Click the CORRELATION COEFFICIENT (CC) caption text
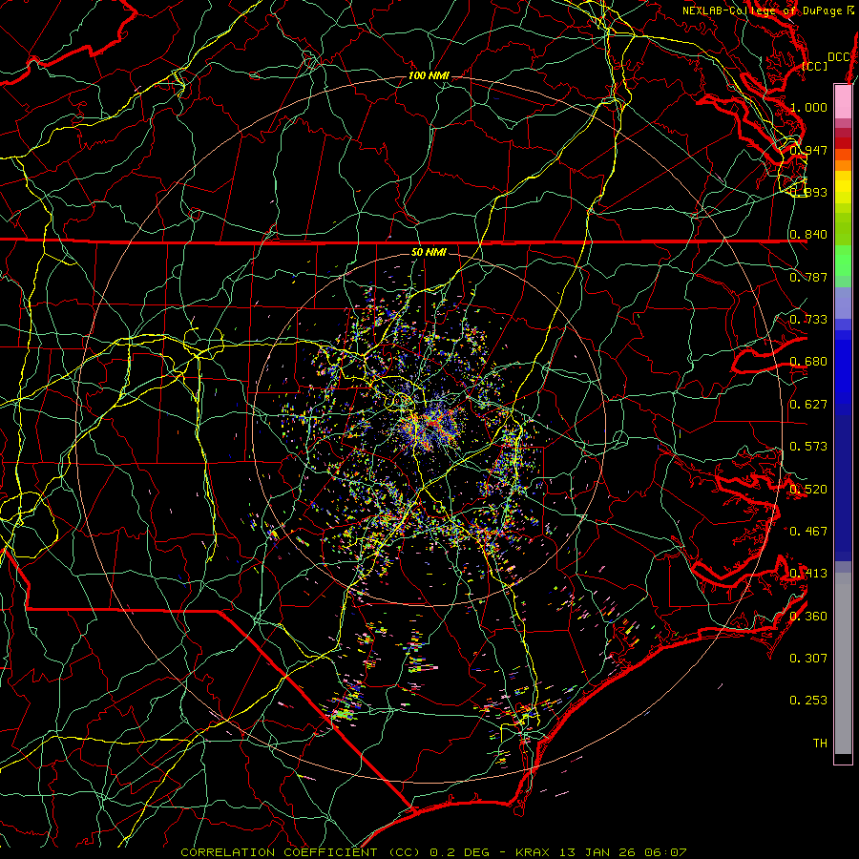Screen dimensions: 859x859 point(301,852)
